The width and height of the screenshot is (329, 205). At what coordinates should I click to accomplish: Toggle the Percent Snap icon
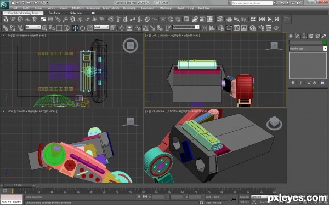click(152, 28)
